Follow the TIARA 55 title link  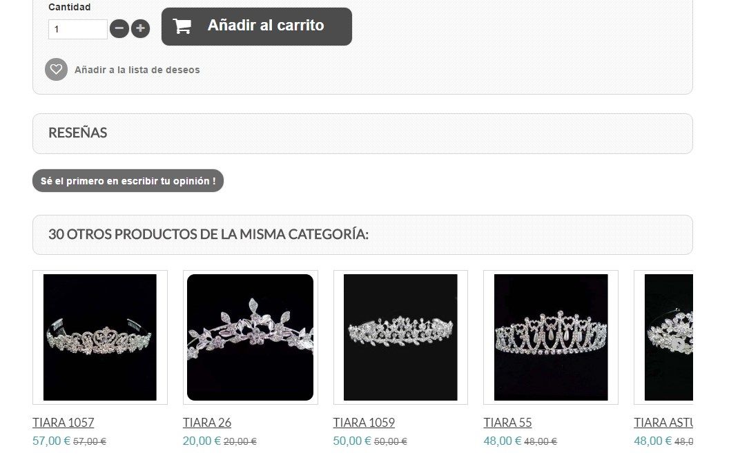[507, 423]
